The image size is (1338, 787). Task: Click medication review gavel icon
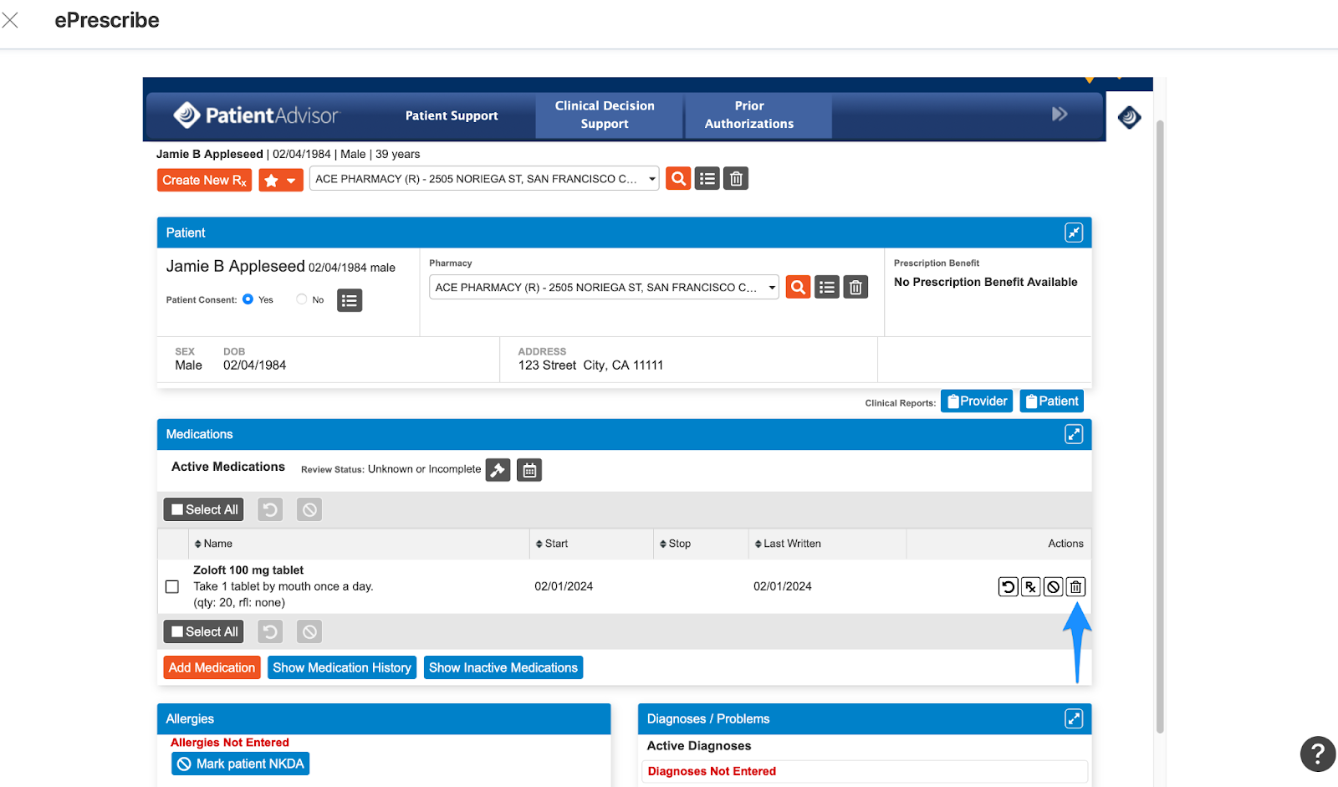pyautogui.click(x=498, y=470)
